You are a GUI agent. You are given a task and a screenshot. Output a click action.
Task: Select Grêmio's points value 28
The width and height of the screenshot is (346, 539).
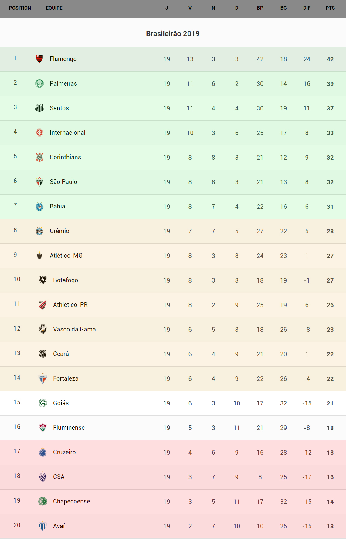[330, 231]
